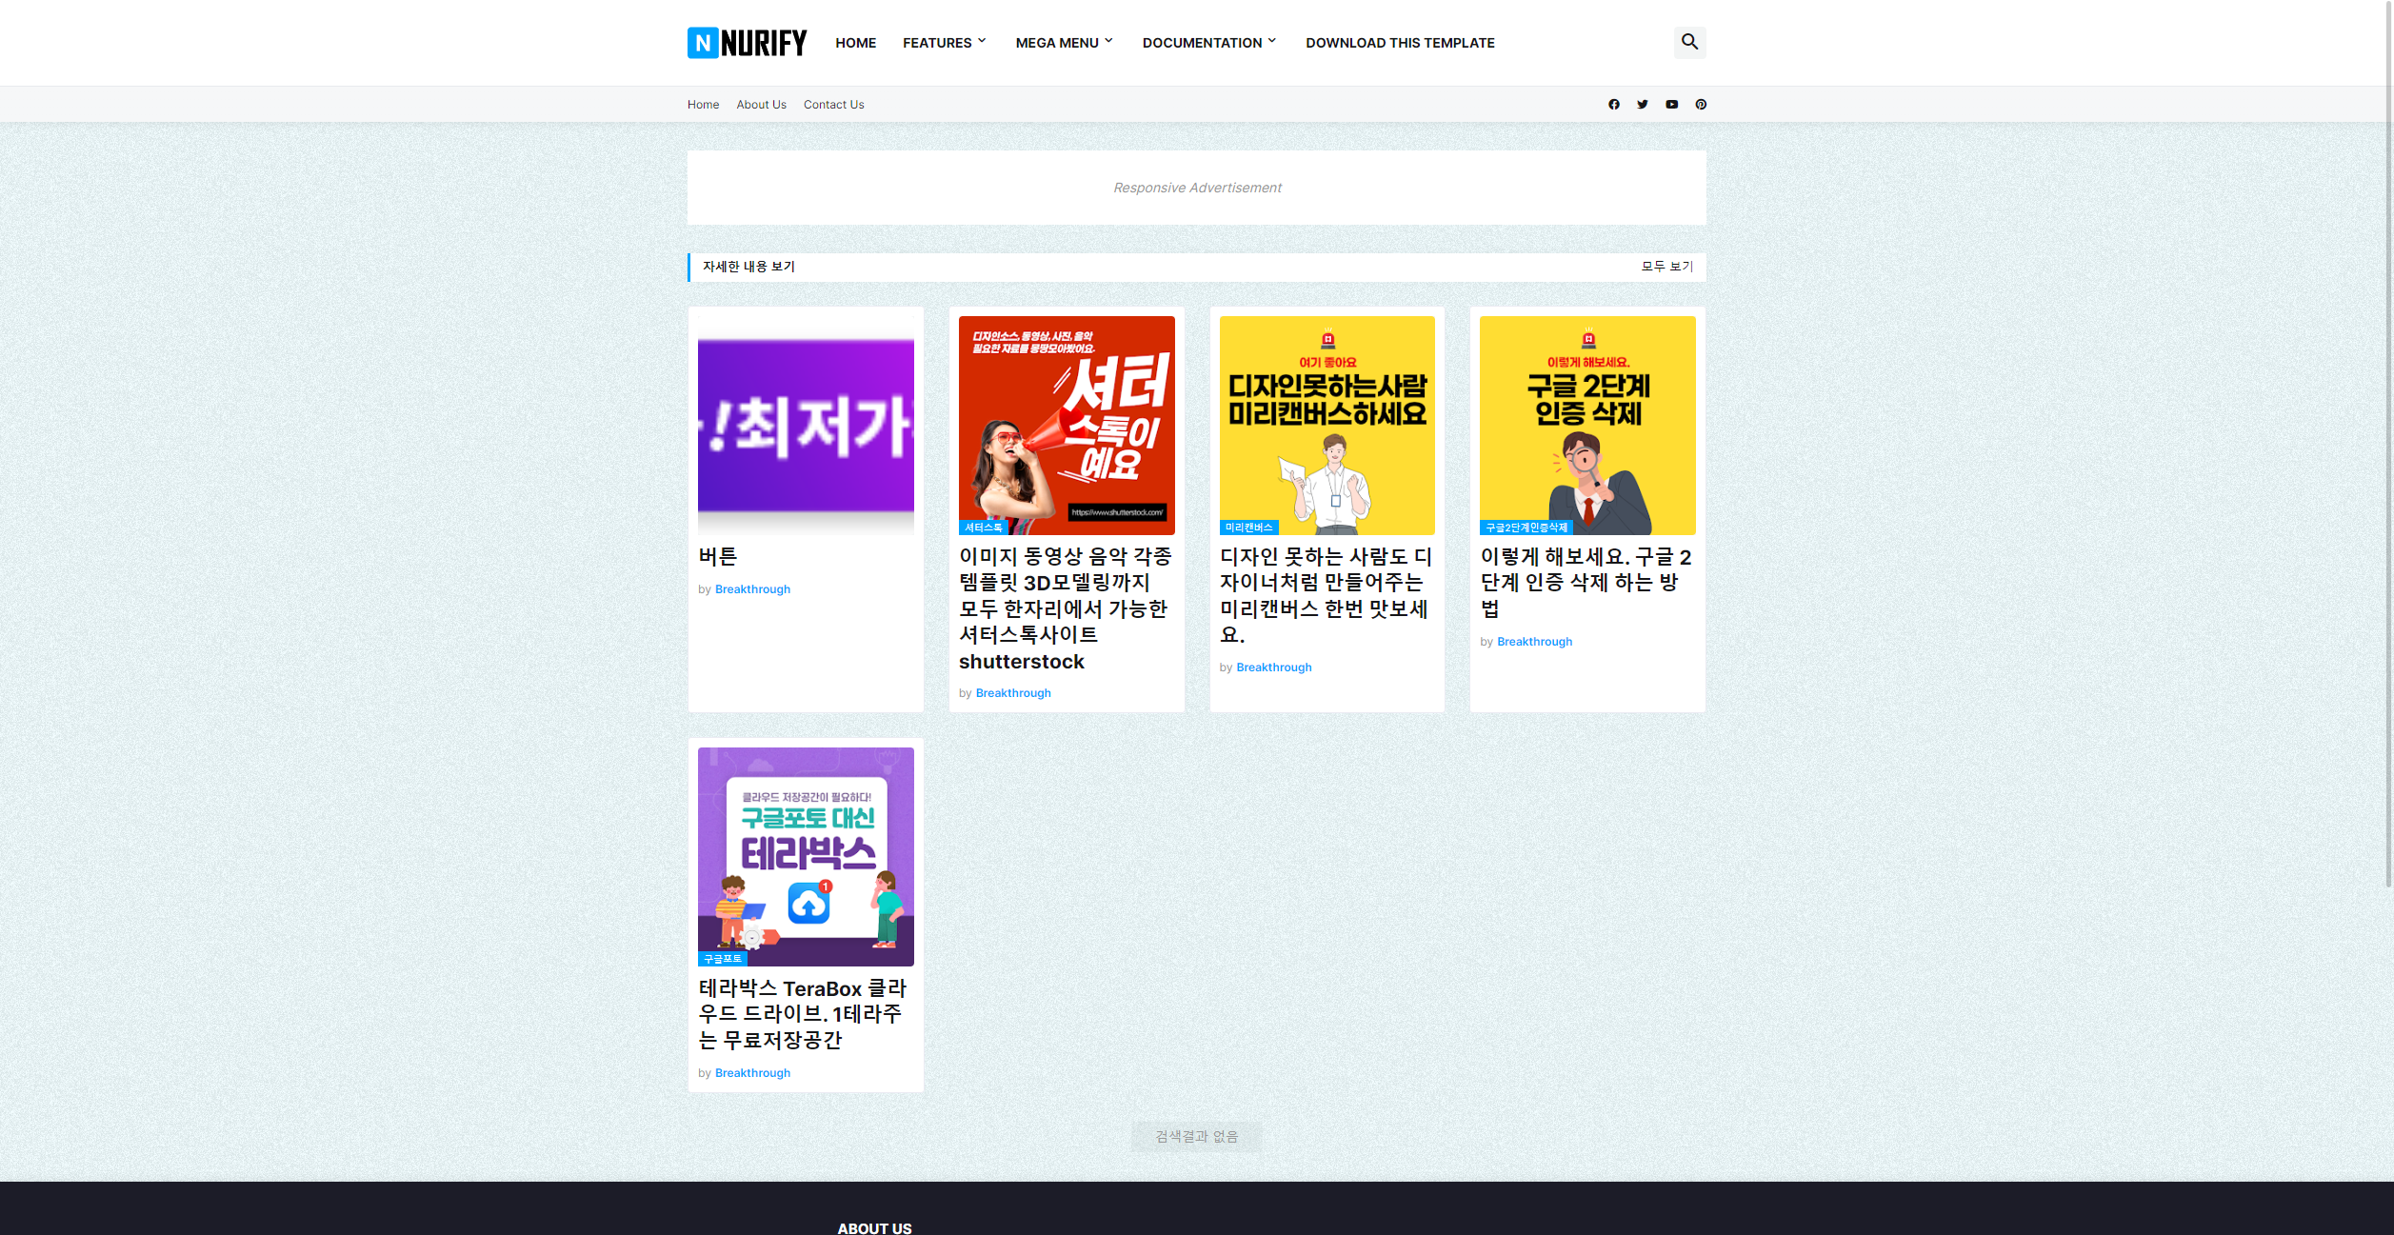Open the YouTube social icon

coord(1671,105)
